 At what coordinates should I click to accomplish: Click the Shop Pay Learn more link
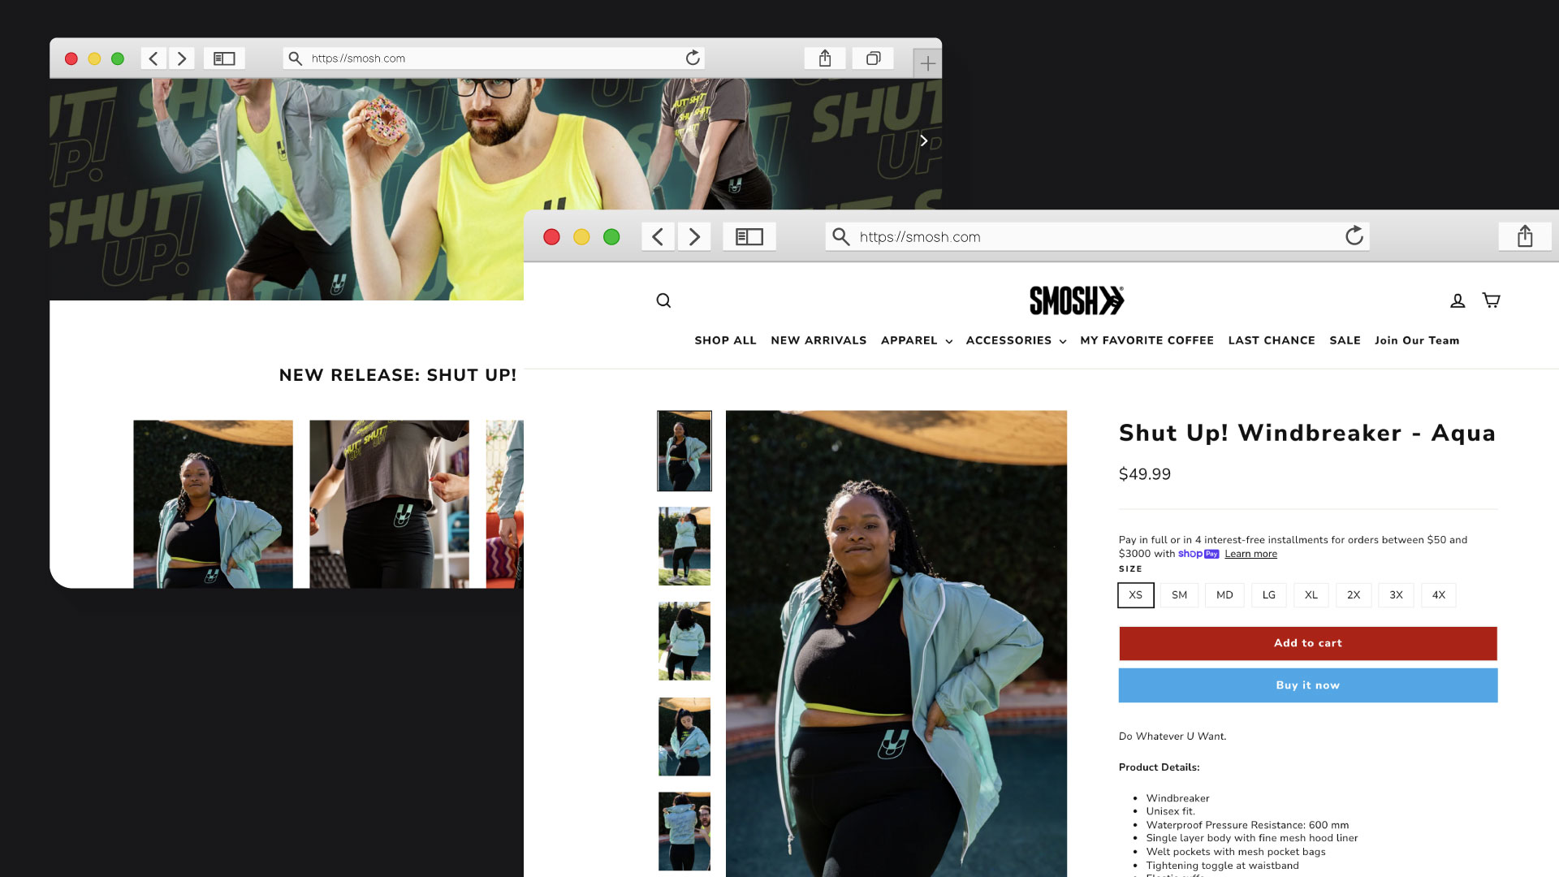click(x=1250, y=554)
